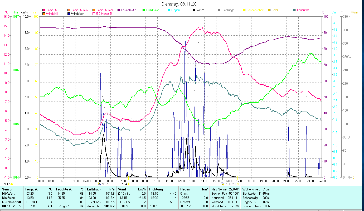Screen dimensions: 364x211
Task: Click the cyan Regen legend swatch
Action: tap(169, 10)
